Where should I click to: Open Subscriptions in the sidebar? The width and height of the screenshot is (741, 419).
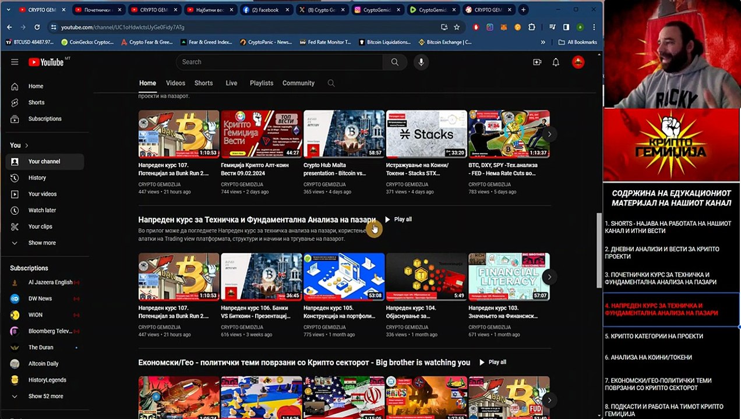coord(44,119)
